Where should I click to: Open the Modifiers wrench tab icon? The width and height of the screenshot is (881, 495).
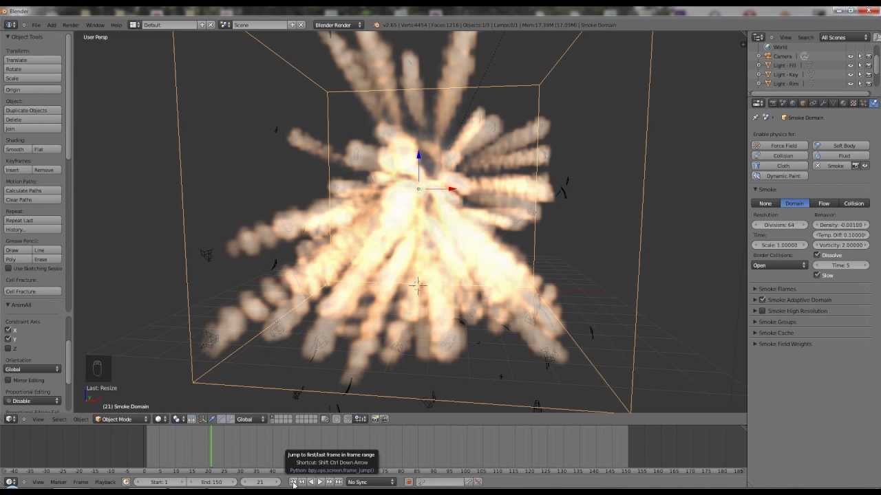[823, 103]
